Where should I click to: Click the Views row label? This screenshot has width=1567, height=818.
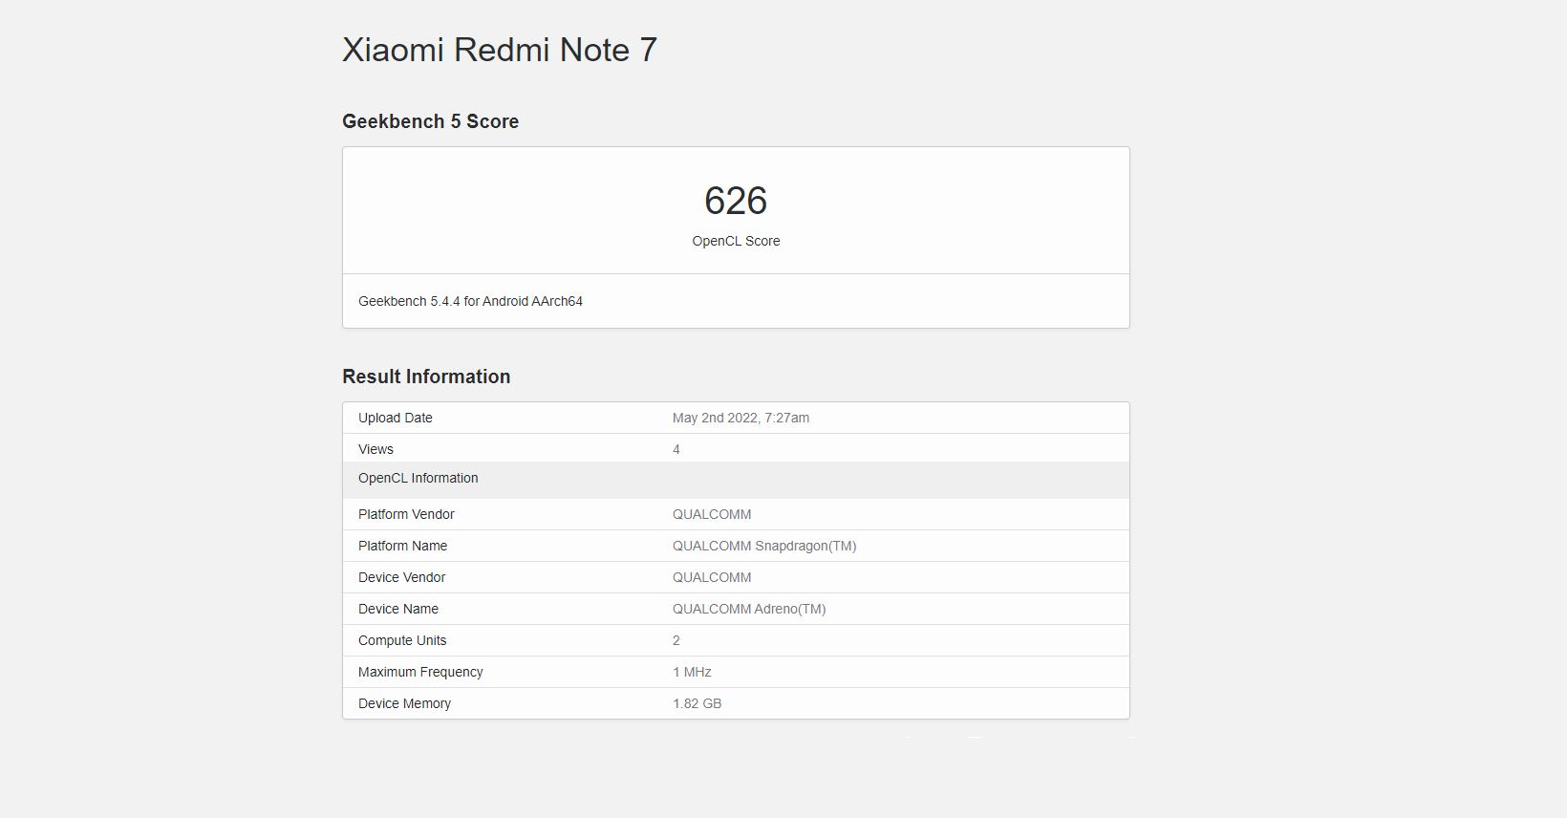[376, 449]
